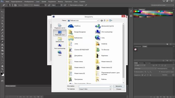The width and height of the screenshot is (175, 98).
Task: Click the 'Загрузить' button
Action: click(119, 86)
